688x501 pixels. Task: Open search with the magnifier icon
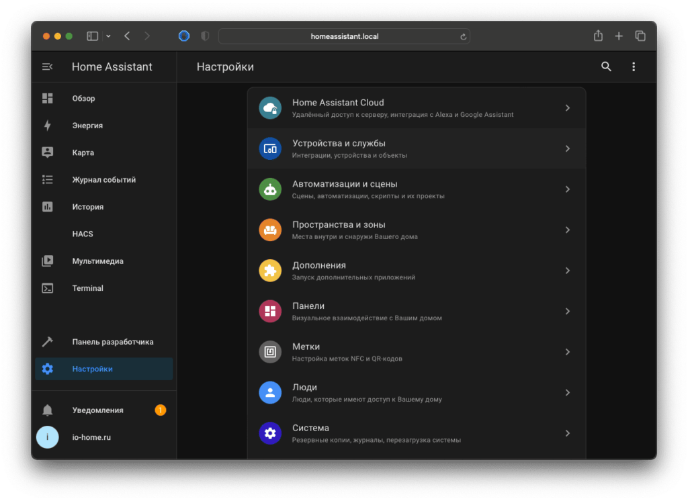pyautogui.click(x=606, y=66)
